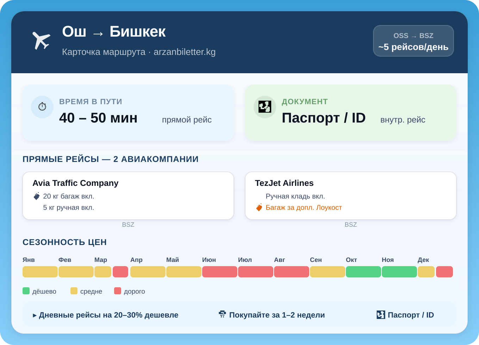Expand the Avia Traffic Company card
The width and height of the screenshot is (479, 345).
coord(128,196)
